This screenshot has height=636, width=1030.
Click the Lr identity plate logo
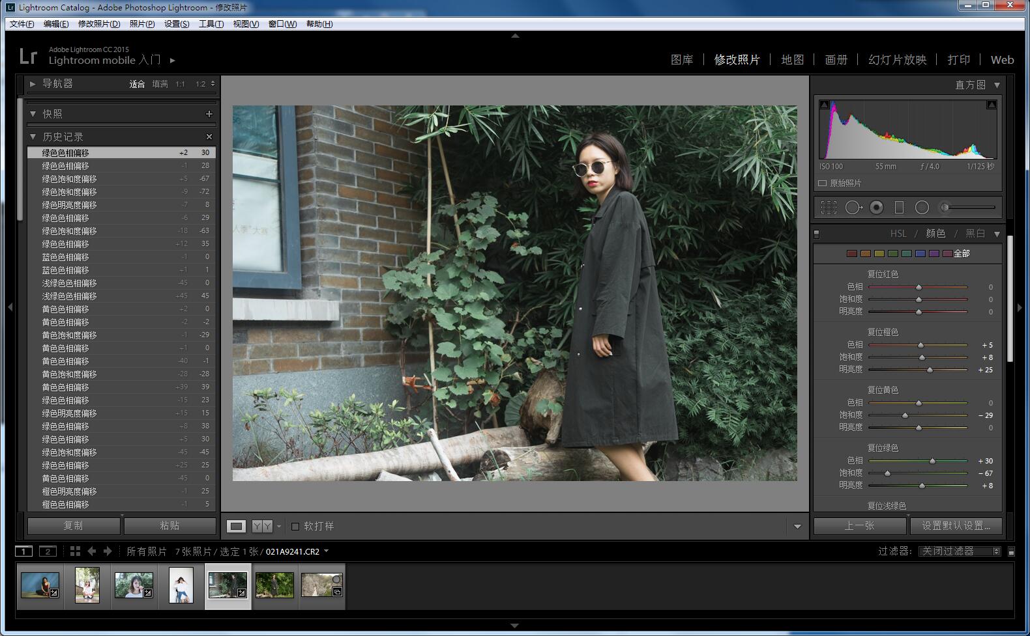pyautogui.click(x=28, y=56)
